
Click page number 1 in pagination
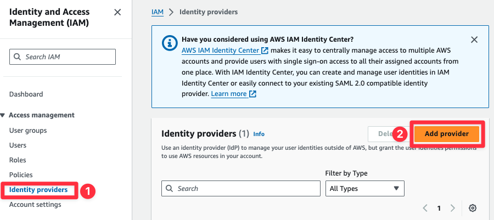click(439, 208)
